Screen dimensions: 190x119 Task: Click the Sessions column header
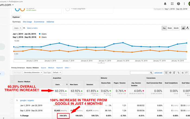90,84
